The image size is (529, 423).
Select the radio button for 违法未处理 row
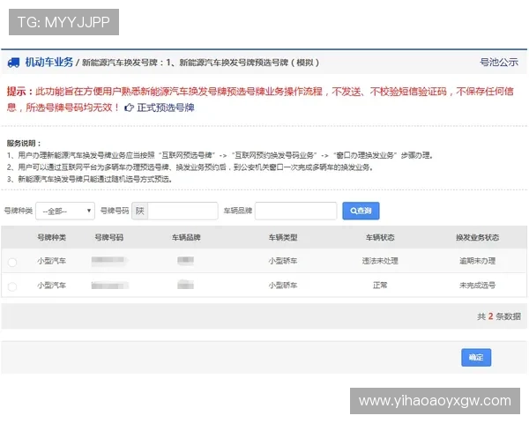pyautogui.click(x=12, y=262)
